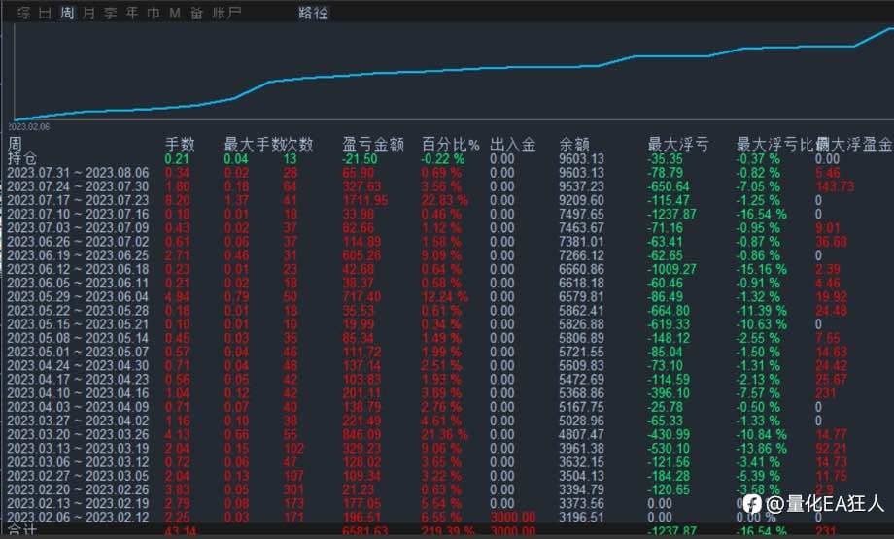Select the 持仓 row label

(22, 158)
